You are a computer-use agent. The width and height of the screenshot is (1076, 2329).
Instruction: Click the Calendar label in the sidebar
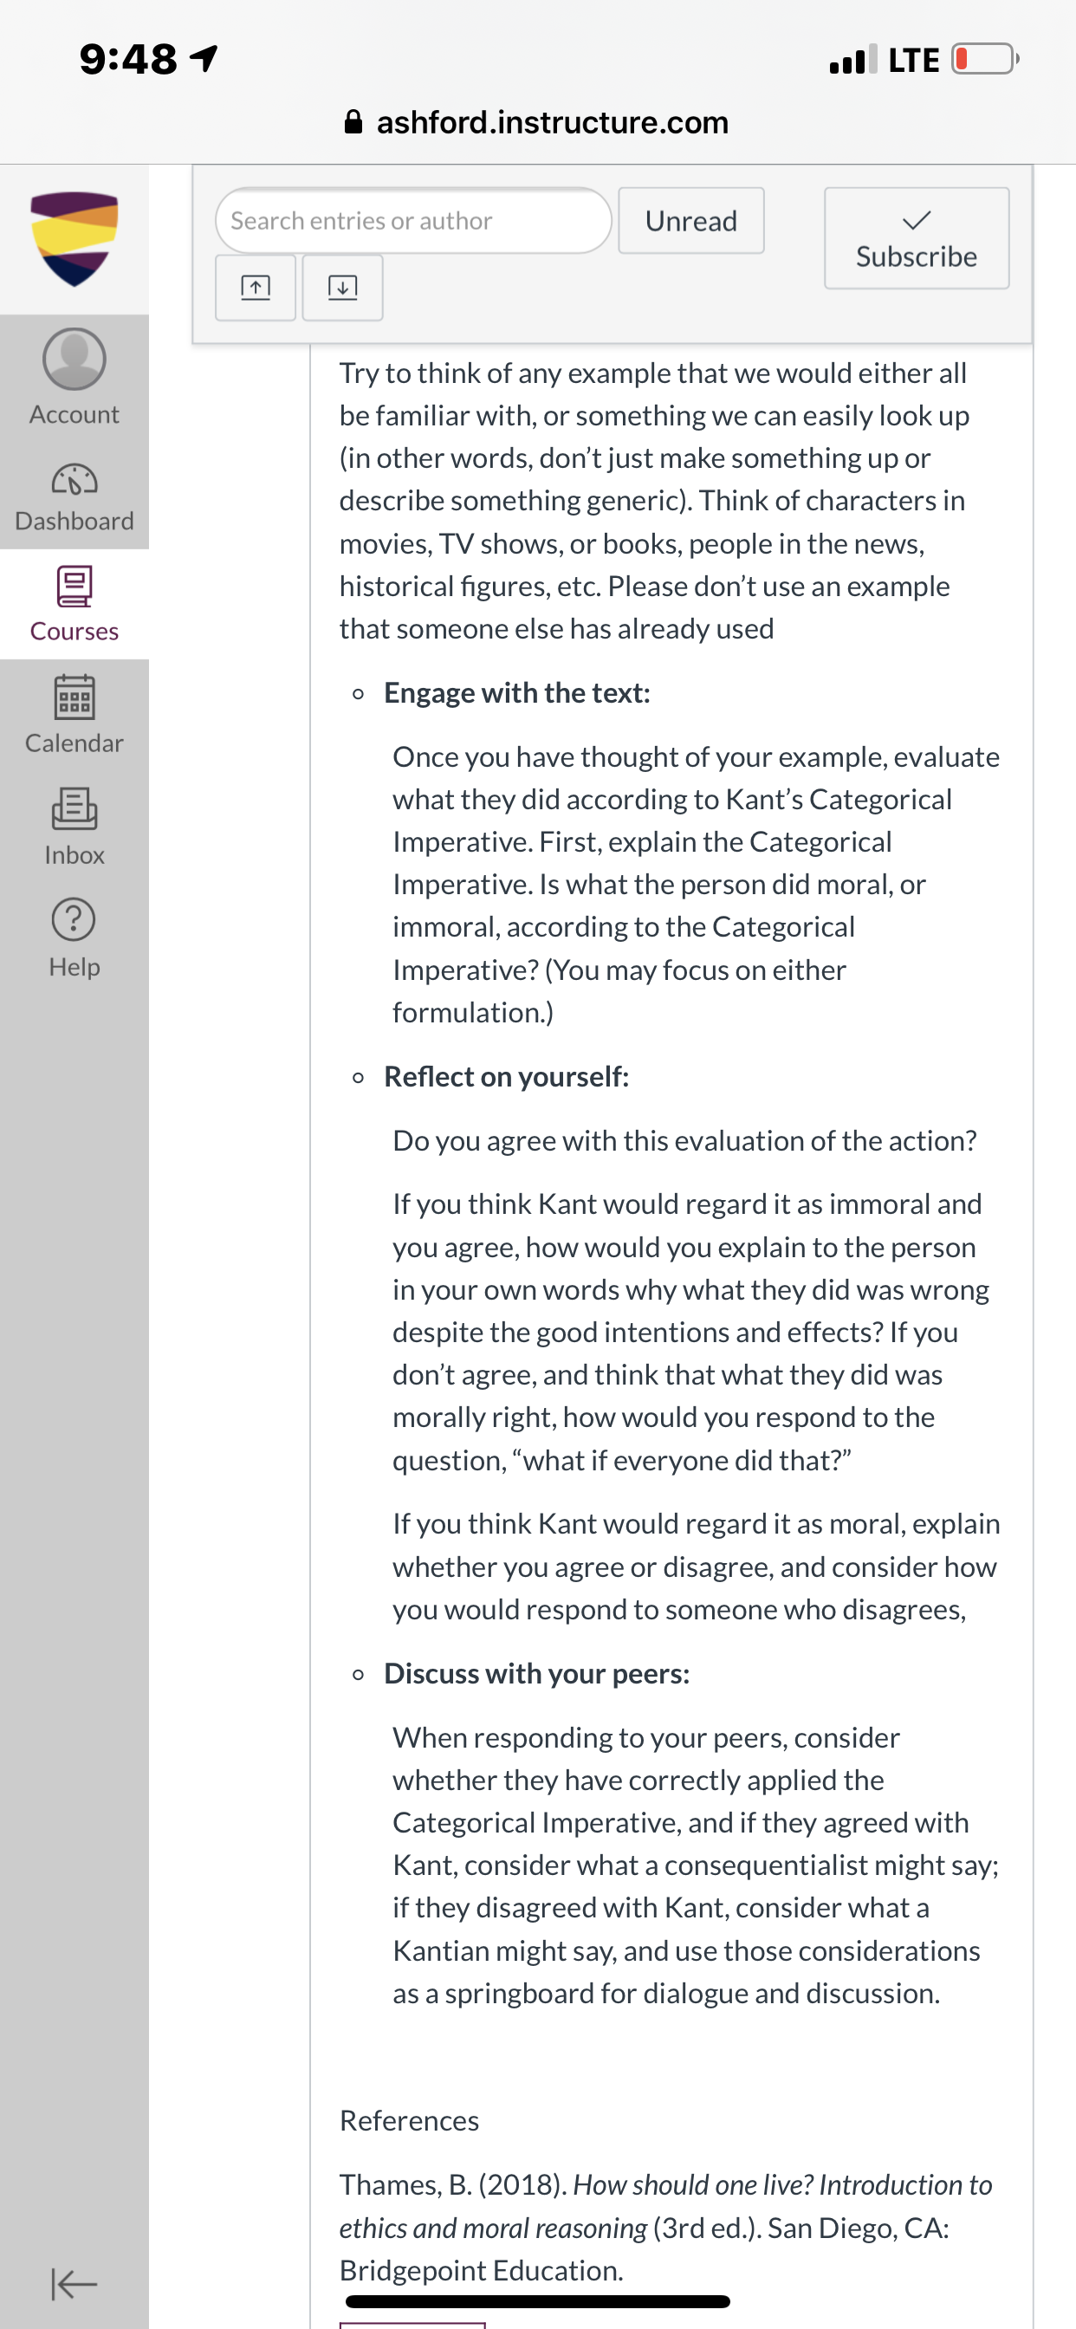pyautogui.click(x=75, y=743)
